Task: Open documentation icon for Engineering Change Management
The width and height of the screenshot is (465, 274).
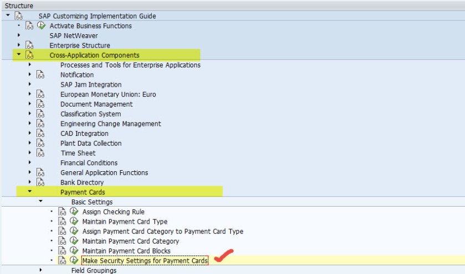Action: (x=40, y=123)
